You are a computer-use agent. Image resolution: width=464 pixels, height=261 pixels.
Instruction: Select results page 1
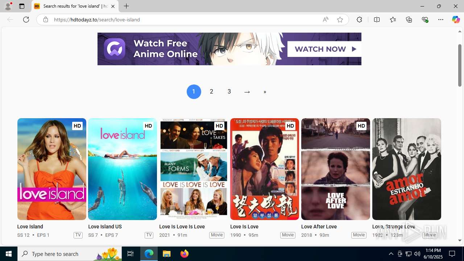pos(194,92)
